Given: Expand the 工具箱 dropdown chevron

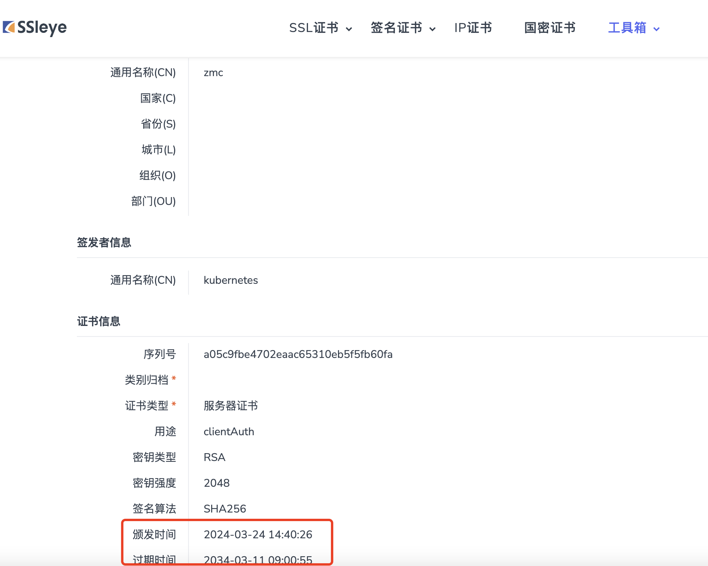Looking at the screenshot, I should 656,29.
